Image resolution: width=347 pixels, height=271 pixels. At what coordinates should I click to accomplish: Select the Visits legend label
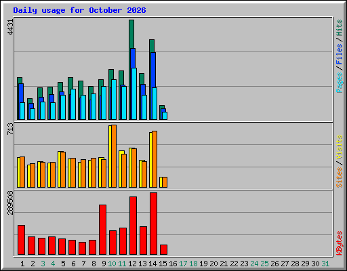point(340,148)
